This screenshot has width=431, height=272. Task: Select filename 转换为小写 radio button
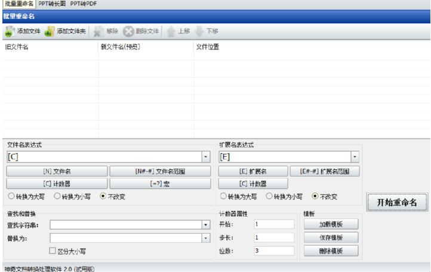tap(57, 196)
